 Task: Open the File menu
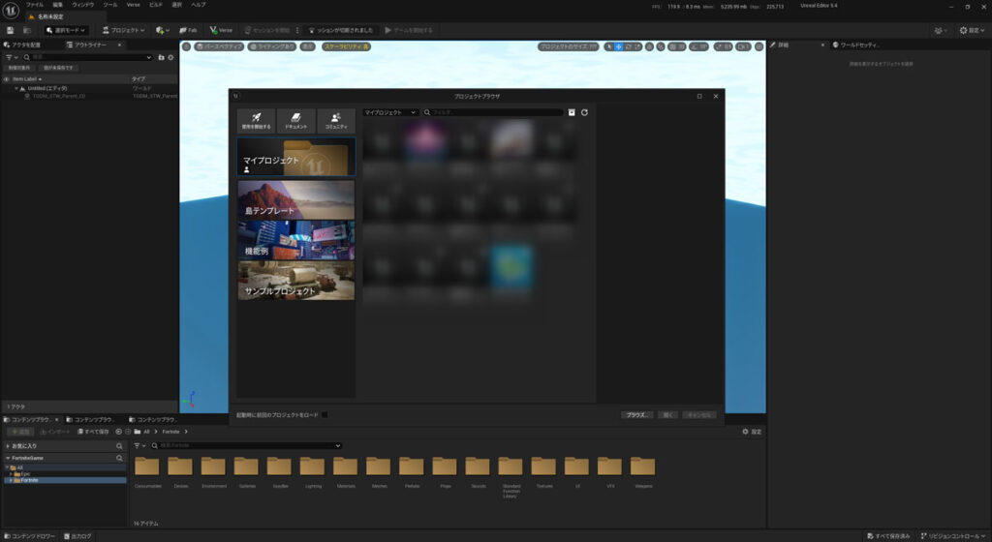coord(35,5)
